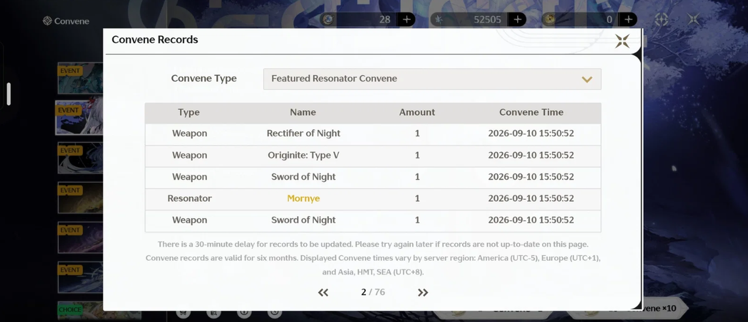Click the gold coin icon beside 0

click(x=549, y=19)
